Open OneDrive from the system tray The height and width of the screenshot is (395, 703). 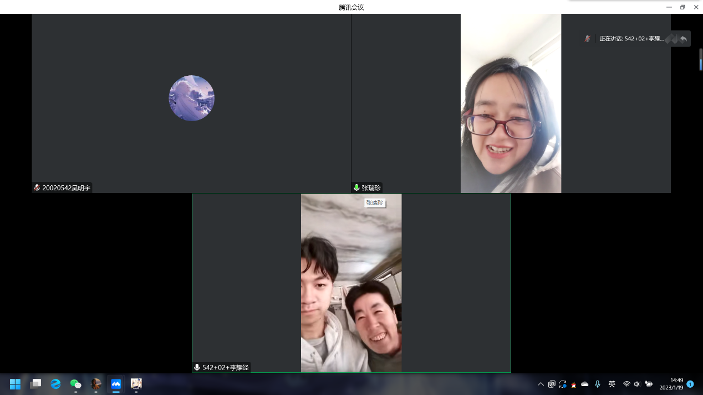pos(584,384)
